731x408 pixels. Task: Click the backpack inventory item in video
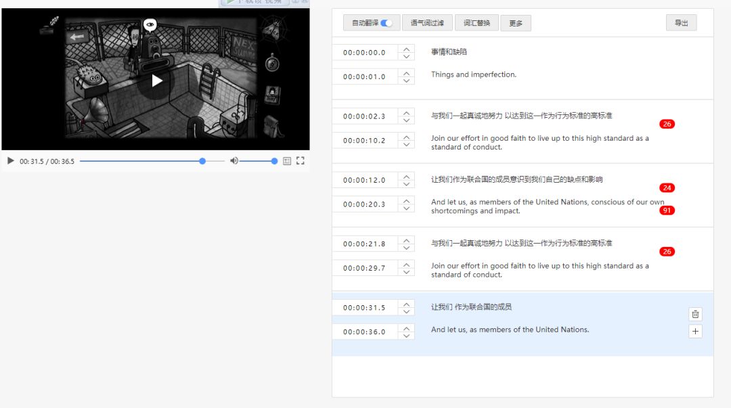[x=273, y=126]
